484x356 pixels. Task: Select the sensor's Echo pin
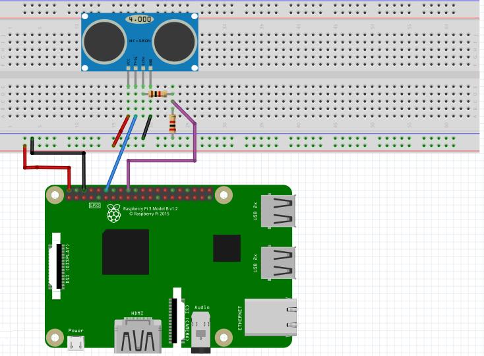click(143, 76)
